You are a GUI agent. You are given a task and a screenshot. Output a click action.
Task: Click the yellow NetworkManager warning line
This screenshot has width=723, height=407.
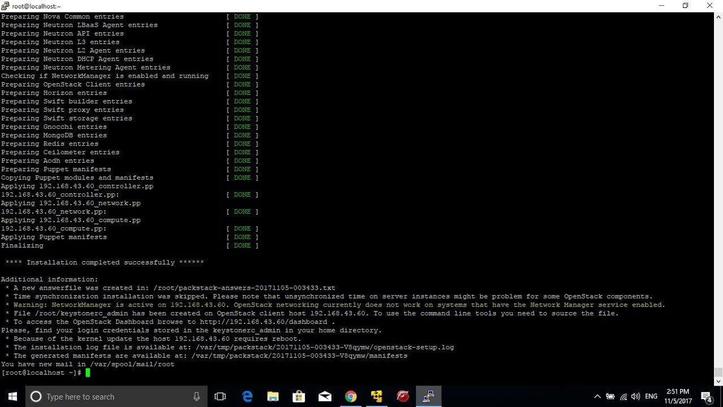pyautogui.click(x=336, y=305)
